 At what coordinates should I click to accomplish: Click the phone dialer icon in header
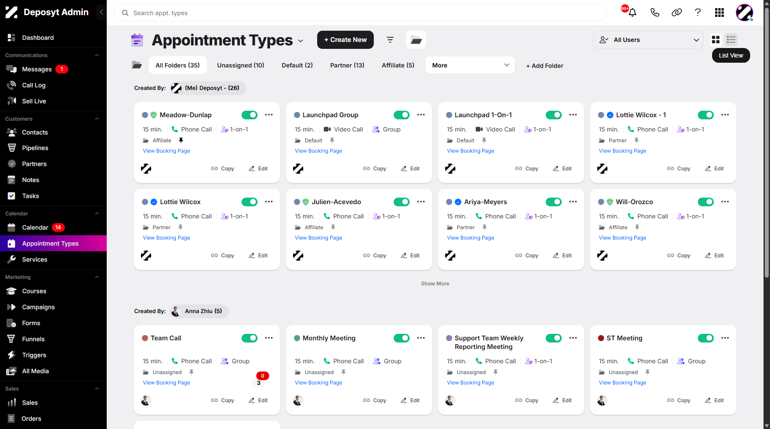click(655, 13)
